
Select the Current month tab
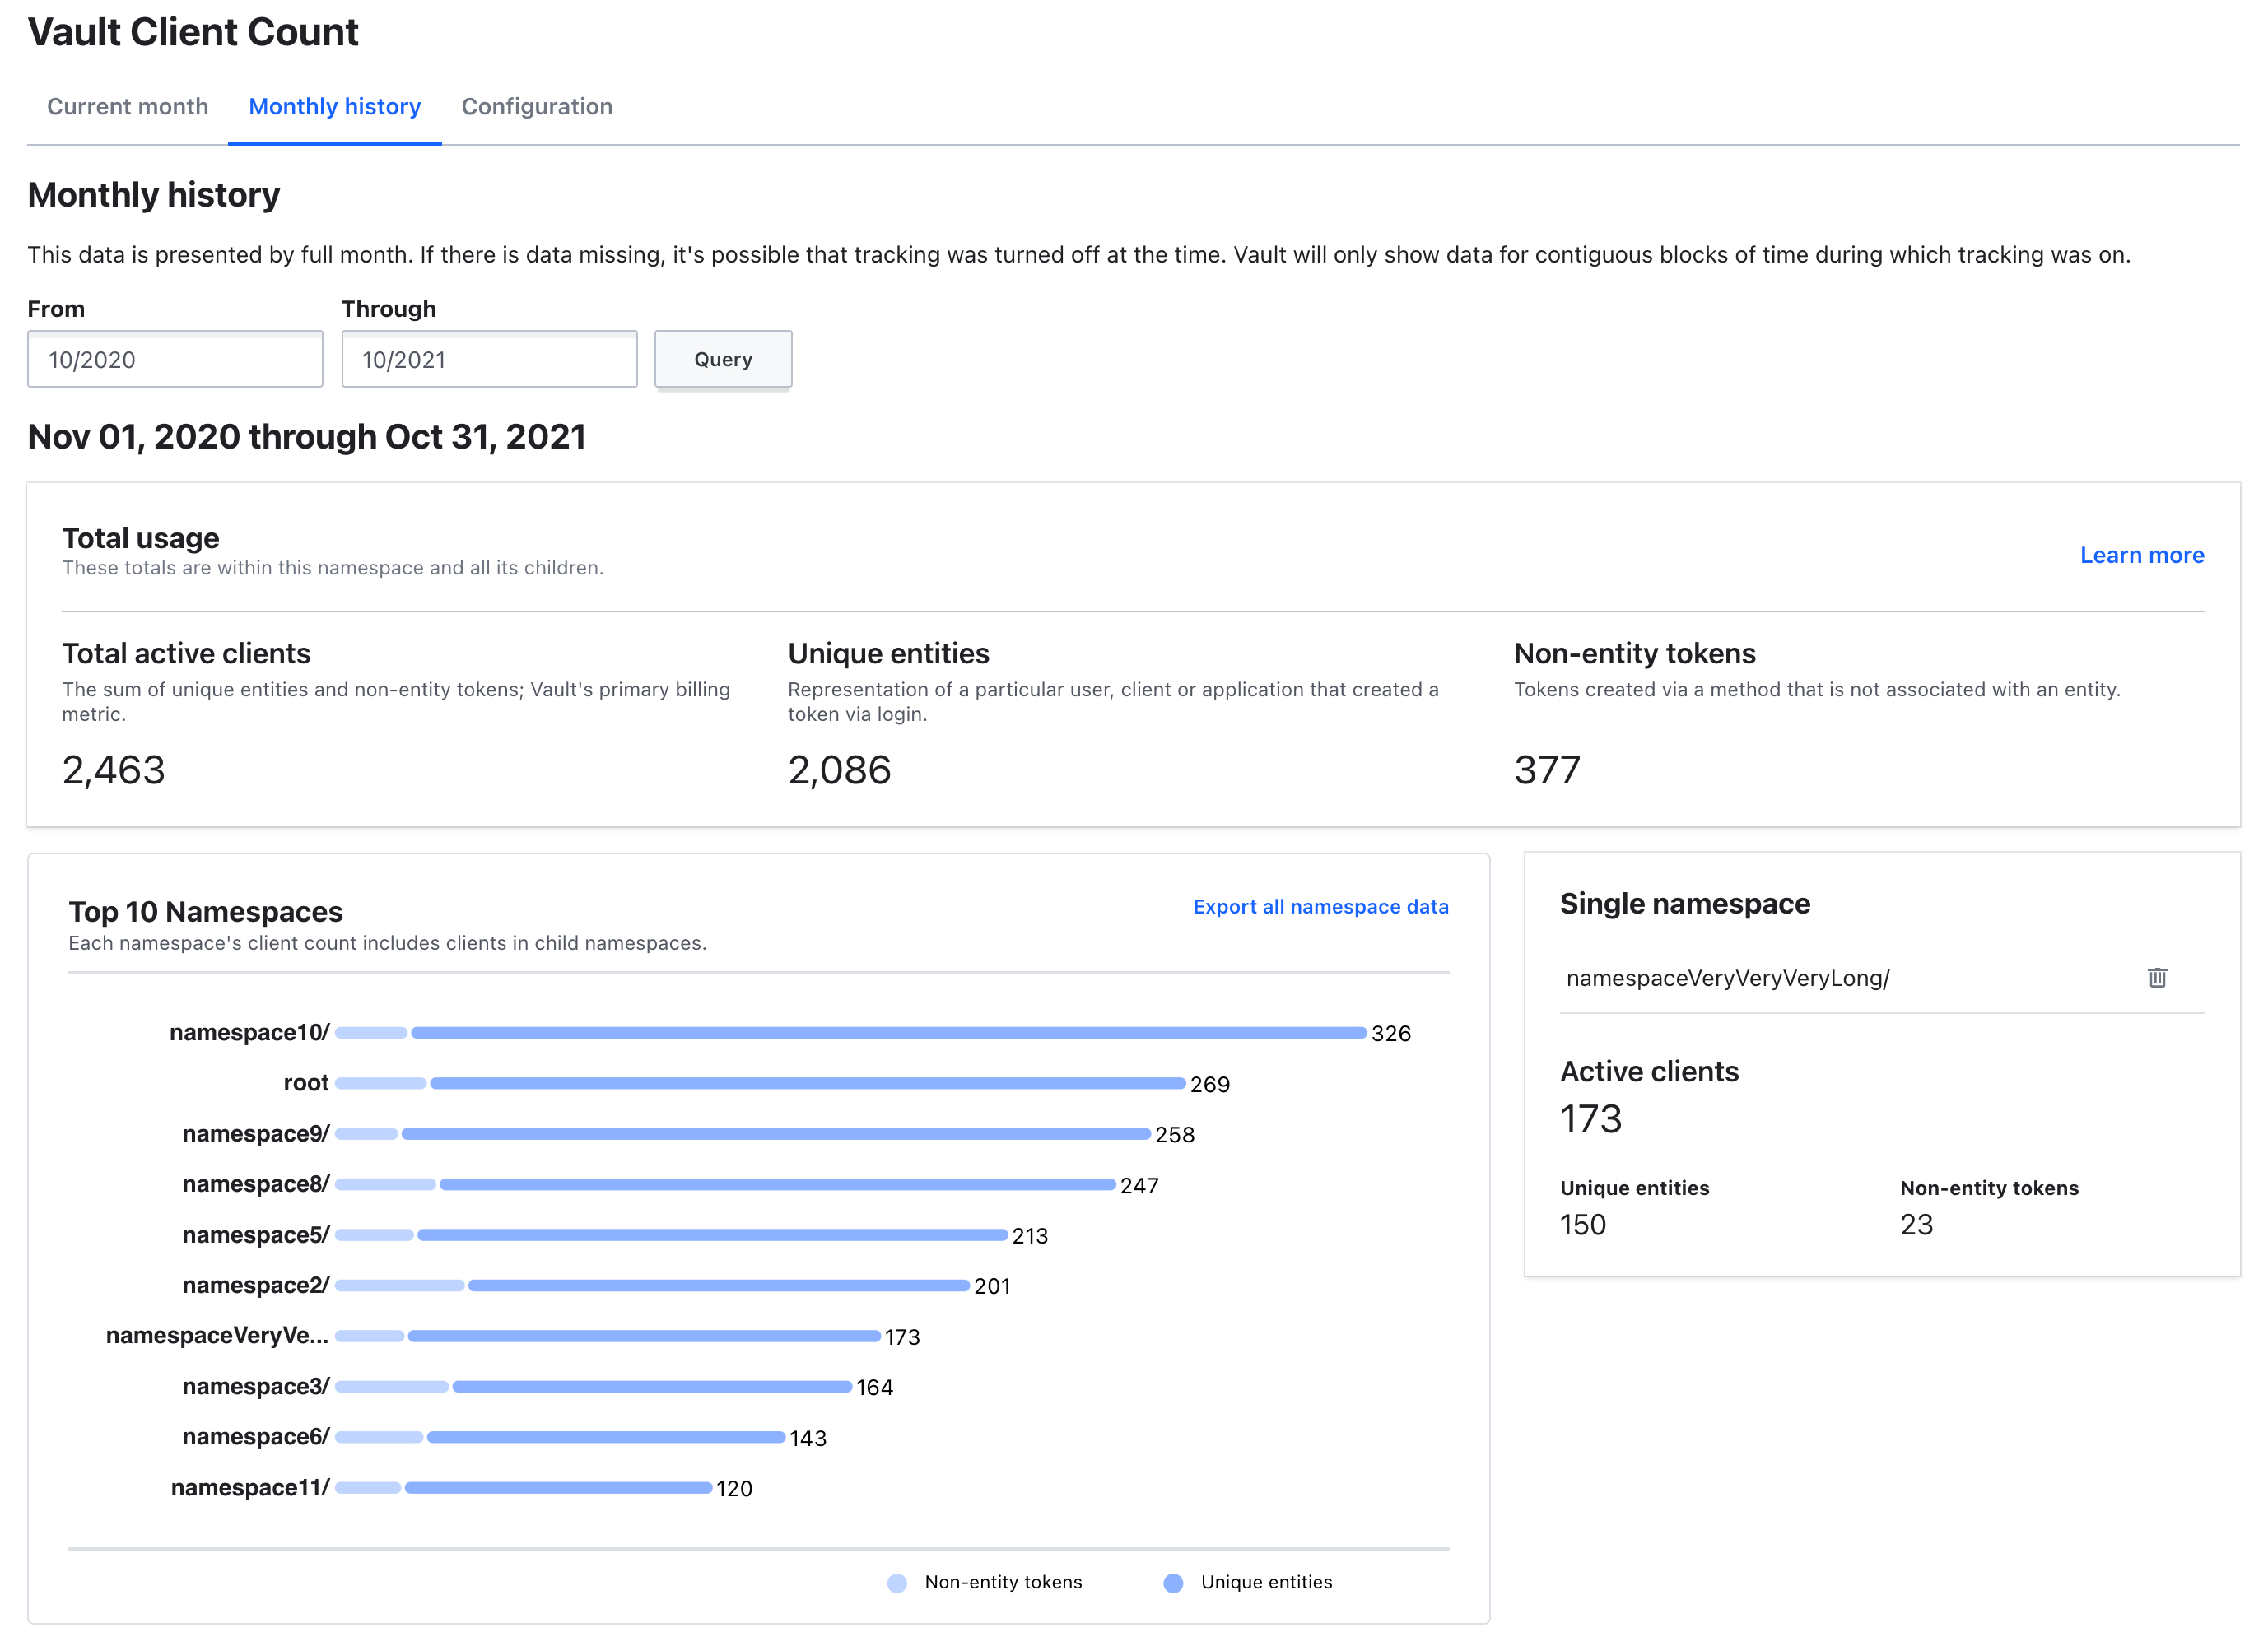(127, 105)
